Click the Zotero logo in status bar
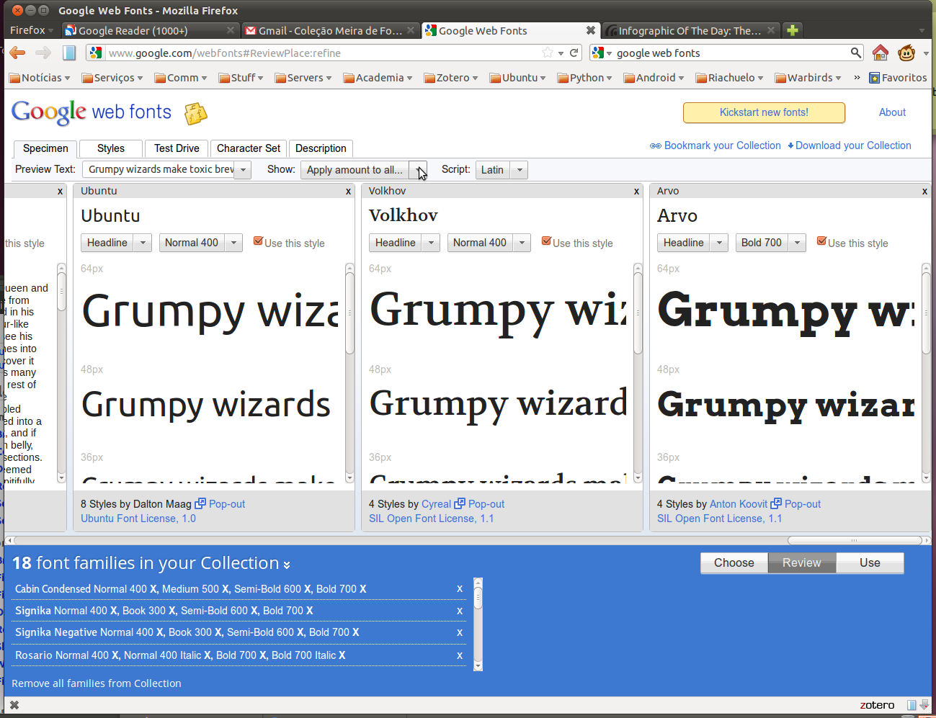The width and height of the screenshot is (936, 718). point(877,705)
